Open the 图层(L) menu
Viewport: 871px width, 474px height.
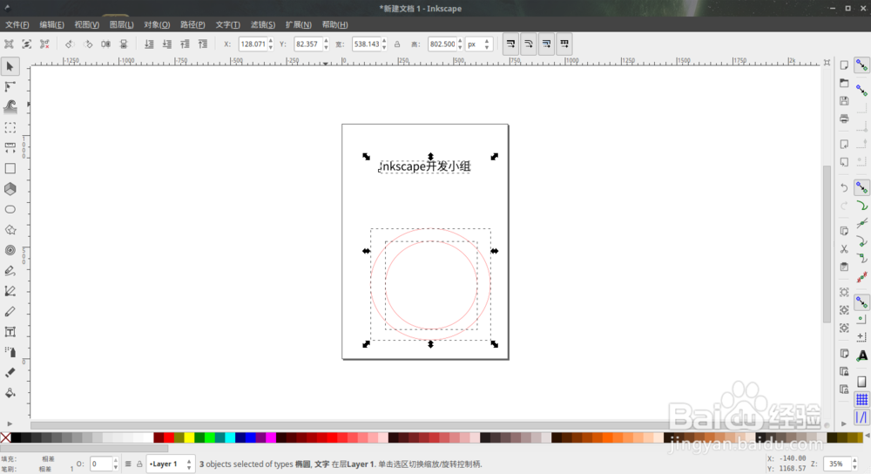click(x=121, y=24)
